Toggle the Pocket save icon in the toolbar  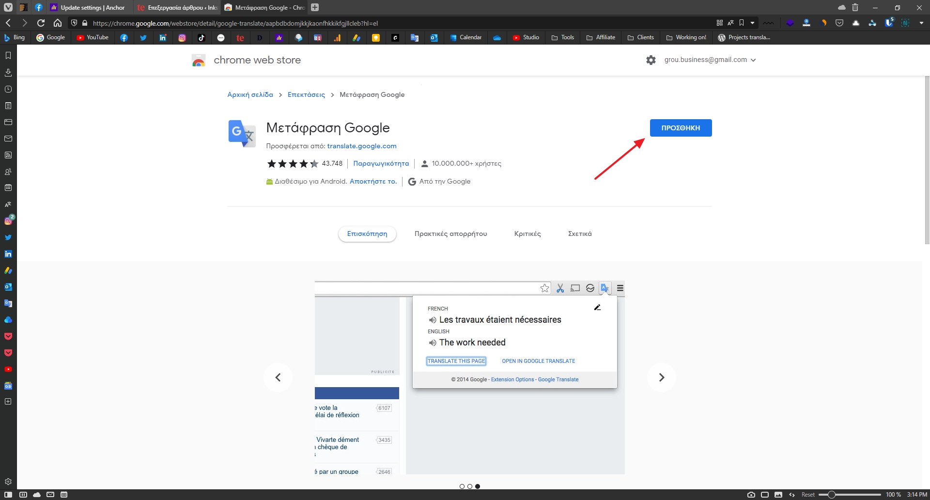pyautogui.click(x=840, y=23)
